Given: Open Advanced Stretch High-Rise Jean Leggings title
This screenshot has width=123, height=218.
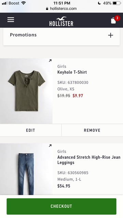Looking at the screenshot, I should [x=89, y=160].
